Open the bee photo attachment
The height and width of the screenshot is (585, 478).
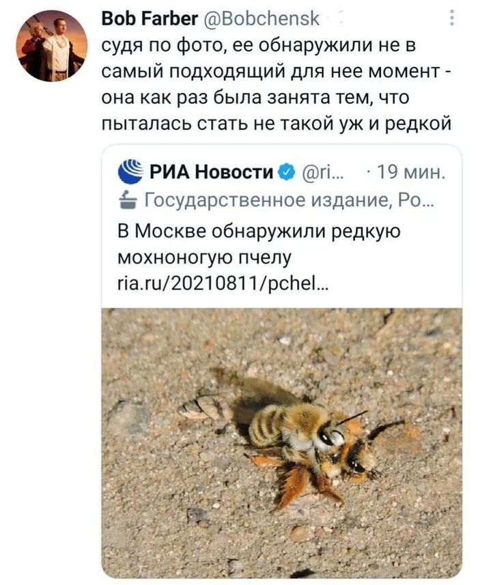coord(281,442)
